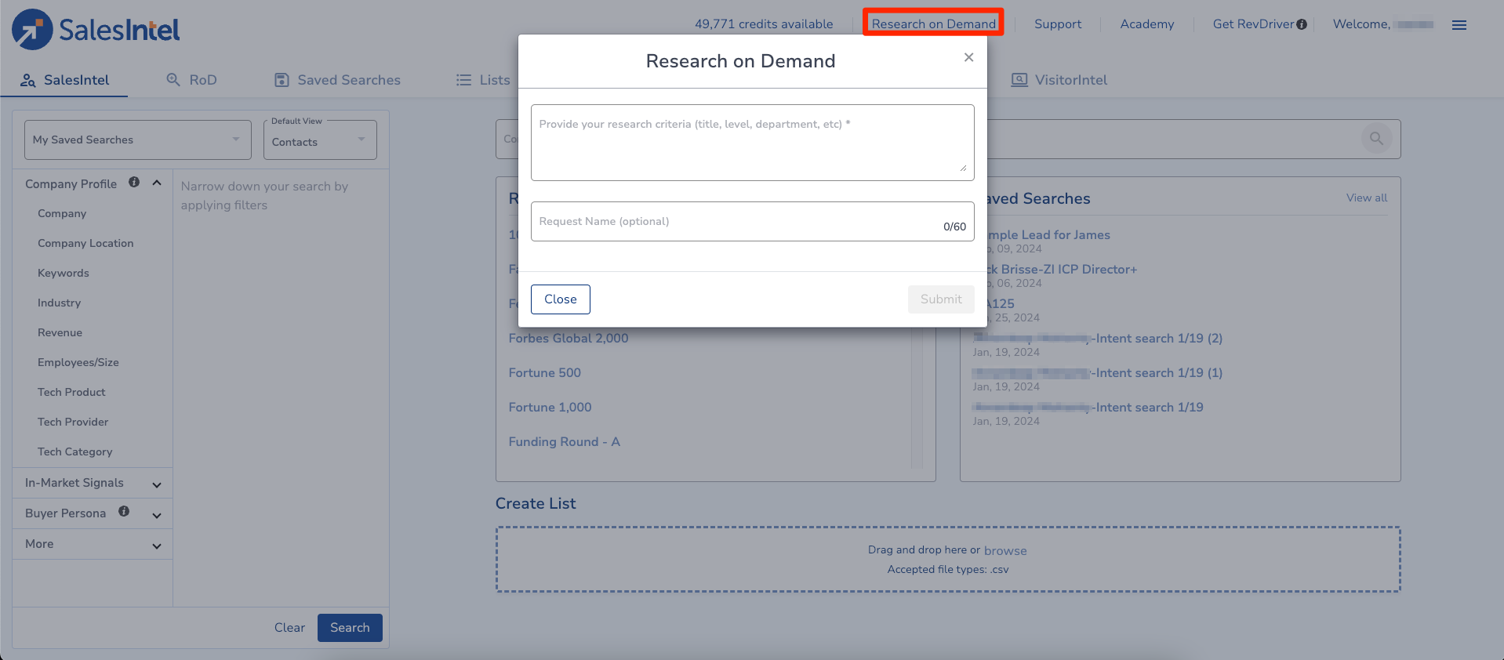
Task: Click View all saved searches
Action: (x=1367, y=198)
